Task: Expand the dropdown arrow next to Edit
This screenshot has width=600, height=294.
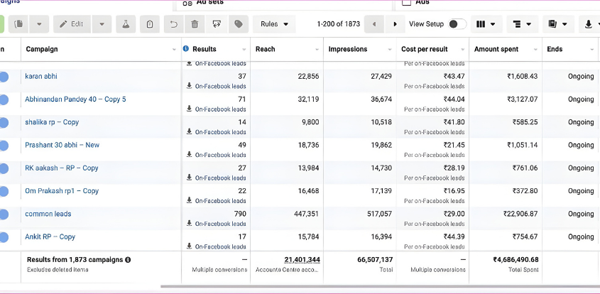Action: [x=102, y=24]
